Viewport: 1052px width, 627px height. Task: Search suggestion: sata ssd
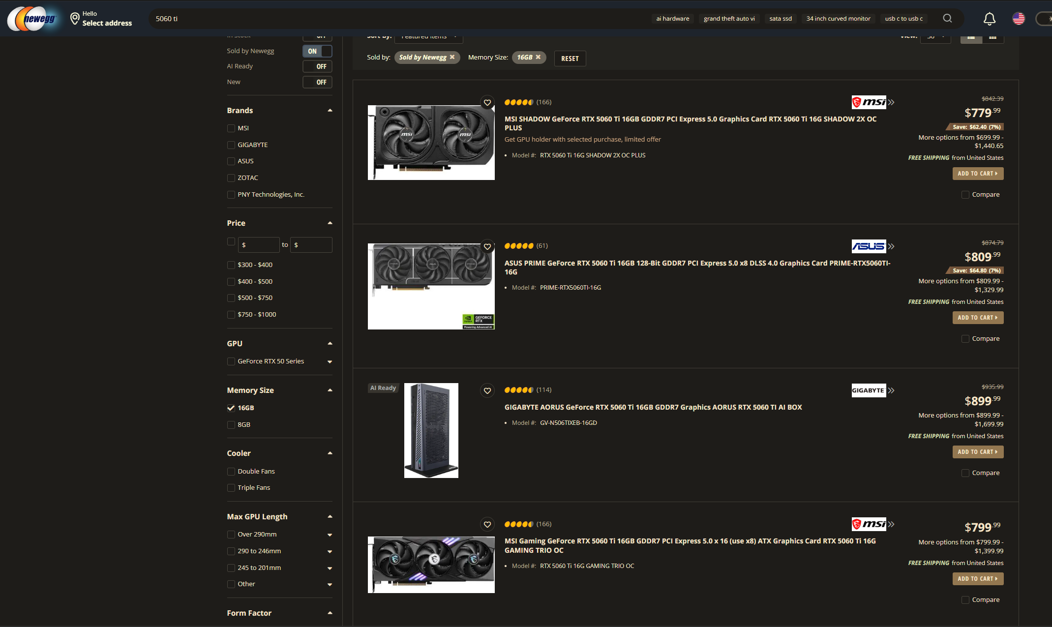click(x=781, y=19)
